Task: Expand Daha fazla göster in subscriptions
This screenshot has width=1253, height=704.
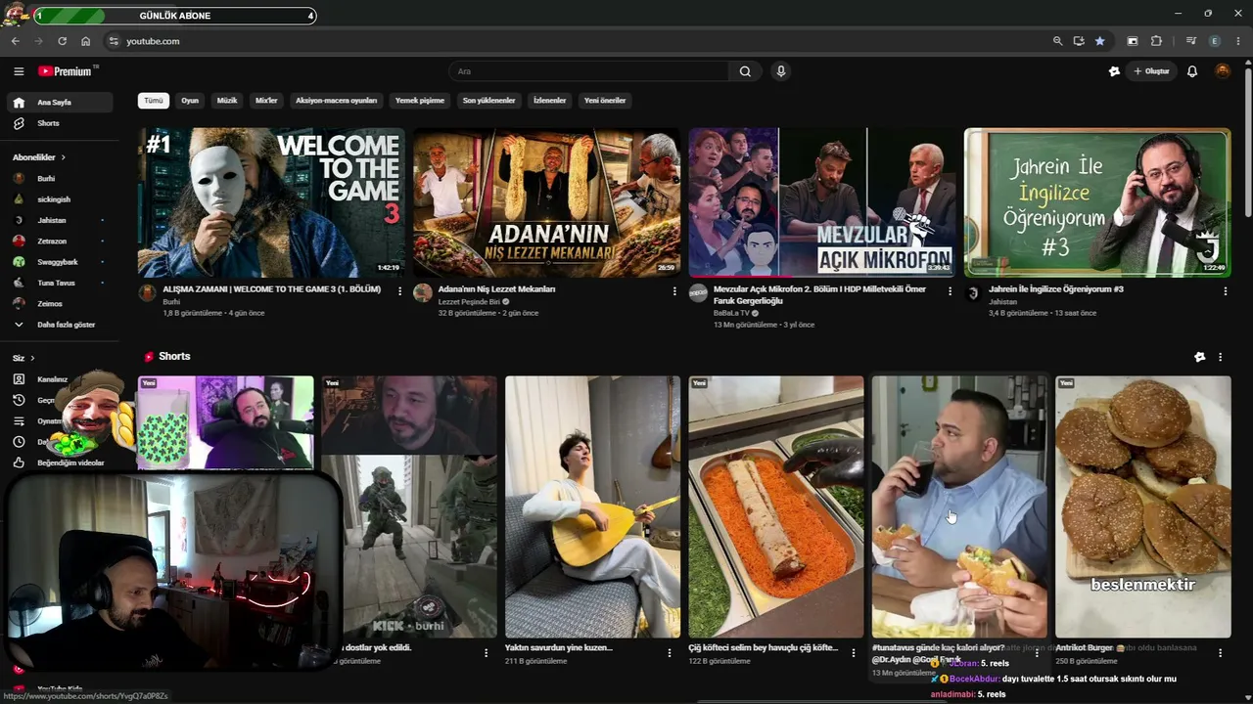Action: pos(59,324)
